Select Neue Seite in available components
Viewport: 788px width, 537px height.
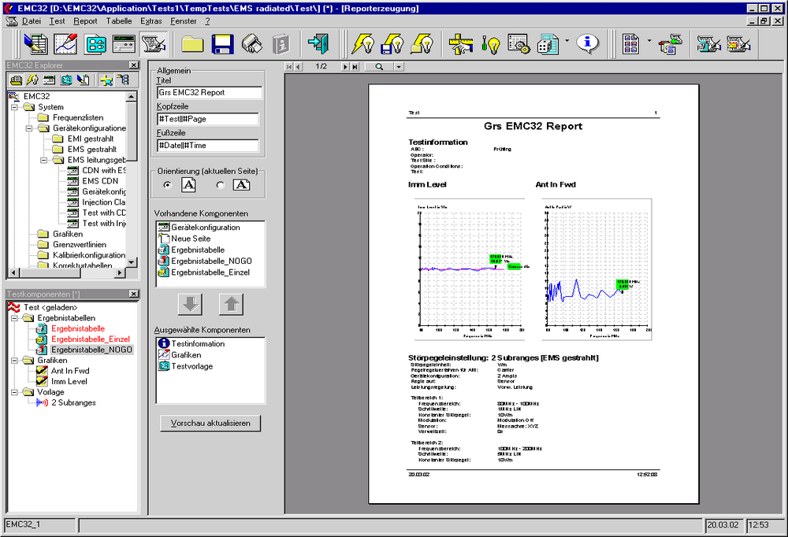point(191,239)
